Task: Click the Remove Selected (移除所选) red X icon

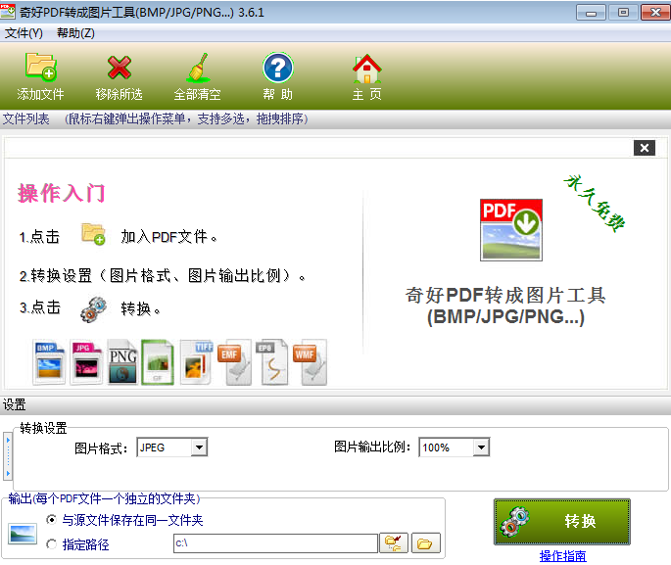Action: click(x=119, y=68)
